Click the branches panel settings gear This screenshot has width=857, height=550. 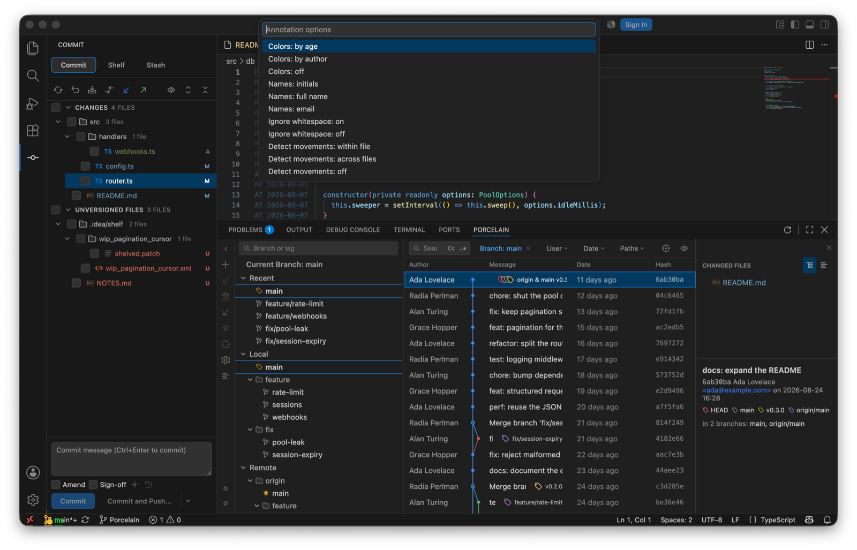tap(225, 360)
